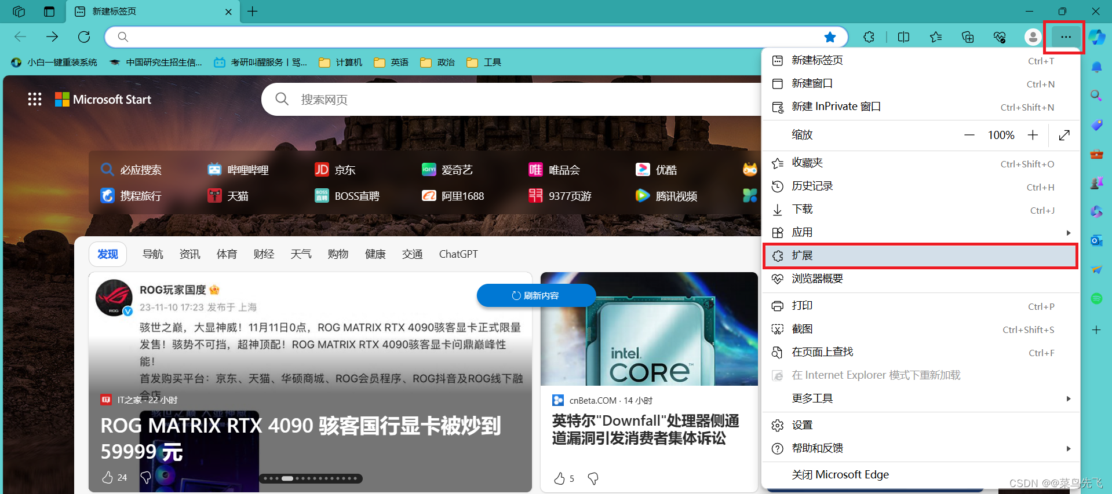Click the 刷新内容 button

(x=536, y=295)
